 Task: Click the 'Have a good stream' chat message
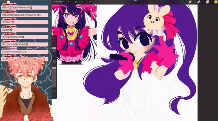point(25,52)
